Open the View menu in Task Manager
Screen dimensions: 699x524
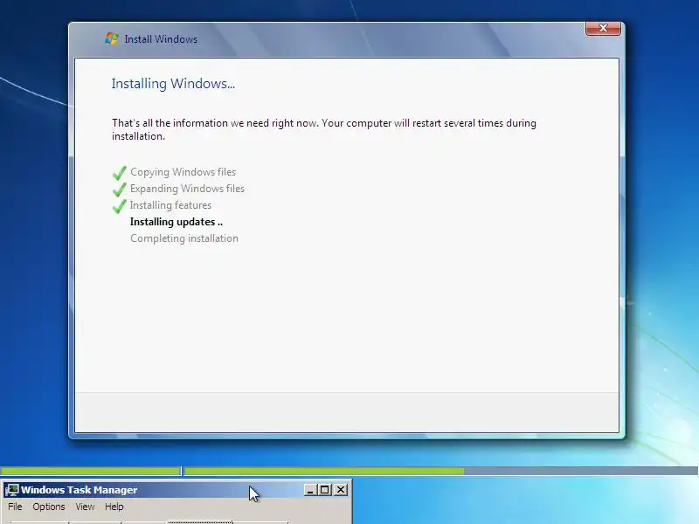tap(85, 507)
